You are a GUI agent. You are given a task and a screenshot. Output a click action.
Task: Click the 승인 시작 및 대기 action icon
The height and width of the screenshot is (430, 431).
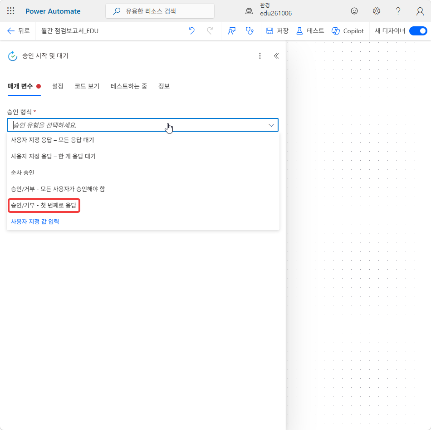12,56
